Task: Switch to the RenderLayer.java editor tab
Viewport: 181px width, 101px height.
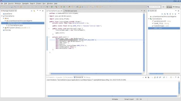Action: tap(70, 11)
